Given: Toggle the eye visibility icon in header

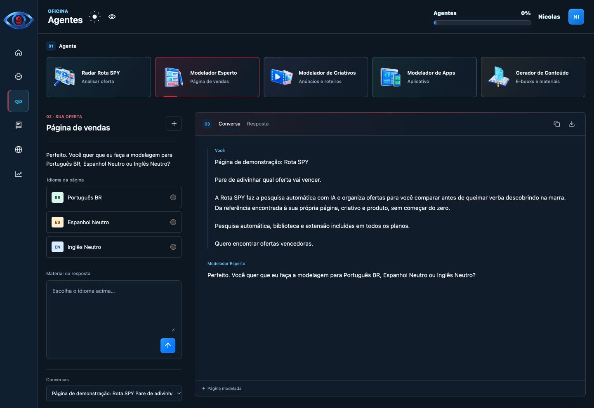Looking at the screenshot, I should [x=112, y=17].
